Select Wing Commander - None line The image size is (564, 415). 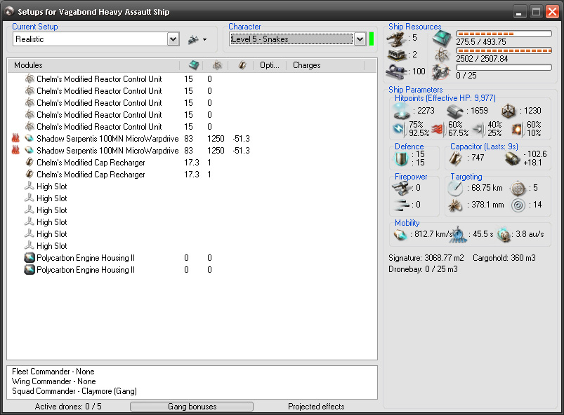point(54,381)
